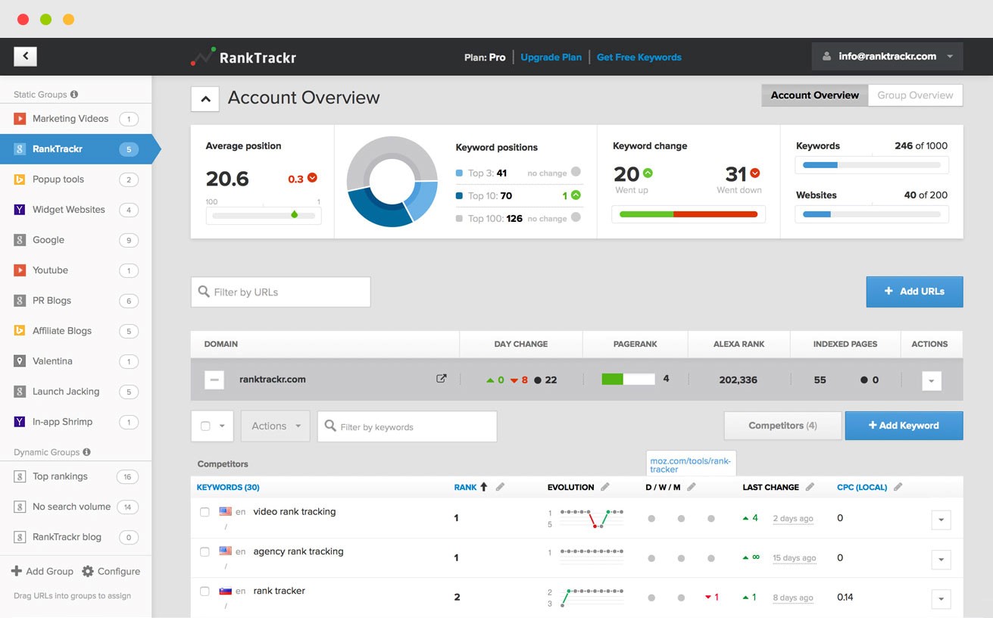
Task: Toggle the select-all keywords checkbox
Action: coord(205,426)
